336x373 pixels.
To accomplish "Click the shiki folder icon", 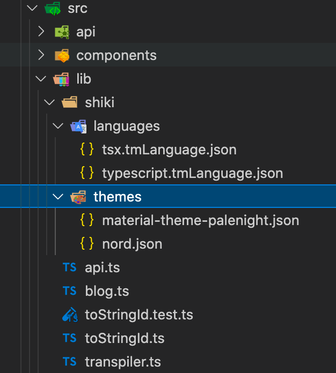I will [x=70, y=102].
